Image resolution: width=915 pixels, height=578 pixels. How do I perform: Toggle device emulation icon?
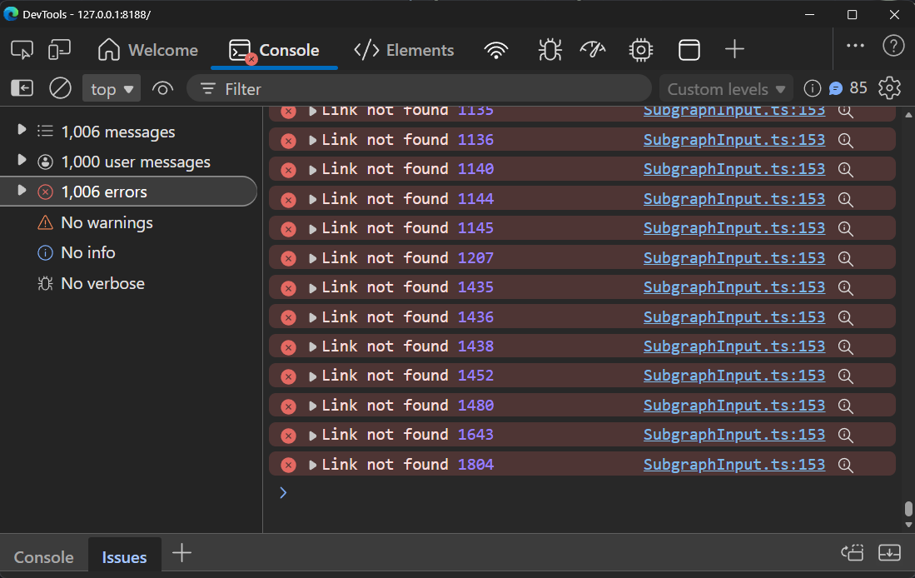[x=60, y=50]
